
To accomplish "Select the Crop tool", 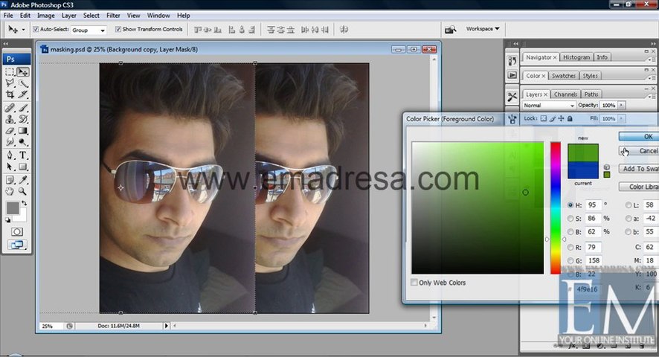I will 10,94.
